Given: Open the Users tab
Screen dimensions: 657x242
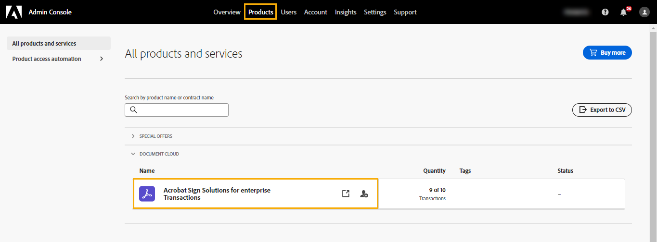Looking at the screenshot, I should 288,12.
